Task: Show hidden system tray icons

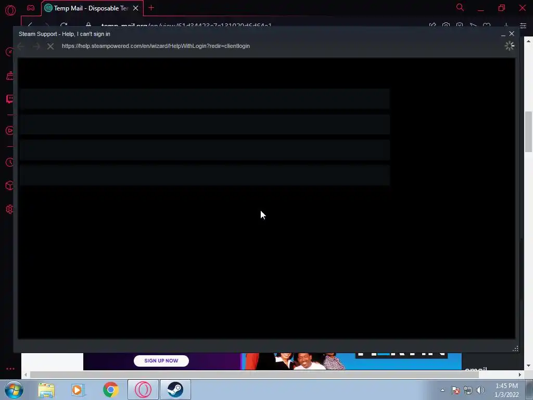Action: coord(442,390)
